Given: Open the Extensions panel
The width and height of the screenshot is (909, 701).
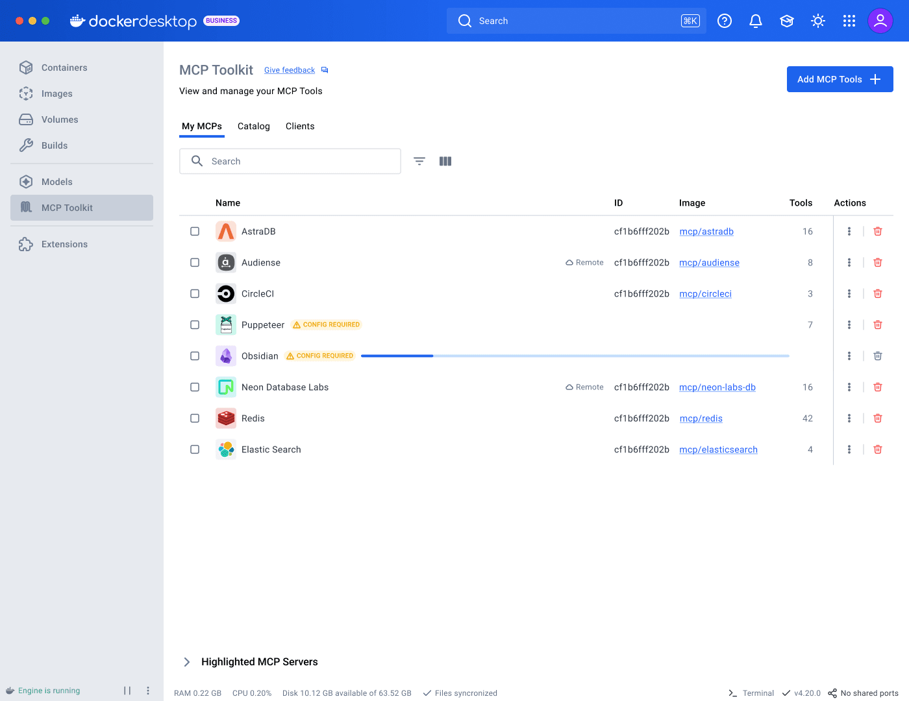Looking at the screenshot, I should tap(64, 244).
